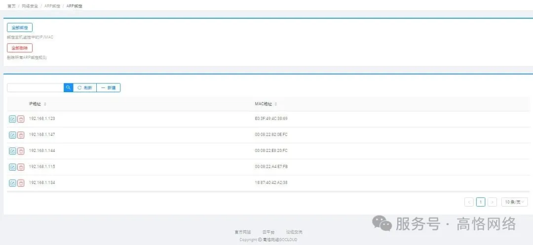Delete the 192.168.1.144 binding
Viewport: 533px width, 245px height.
tap(21, 151)
